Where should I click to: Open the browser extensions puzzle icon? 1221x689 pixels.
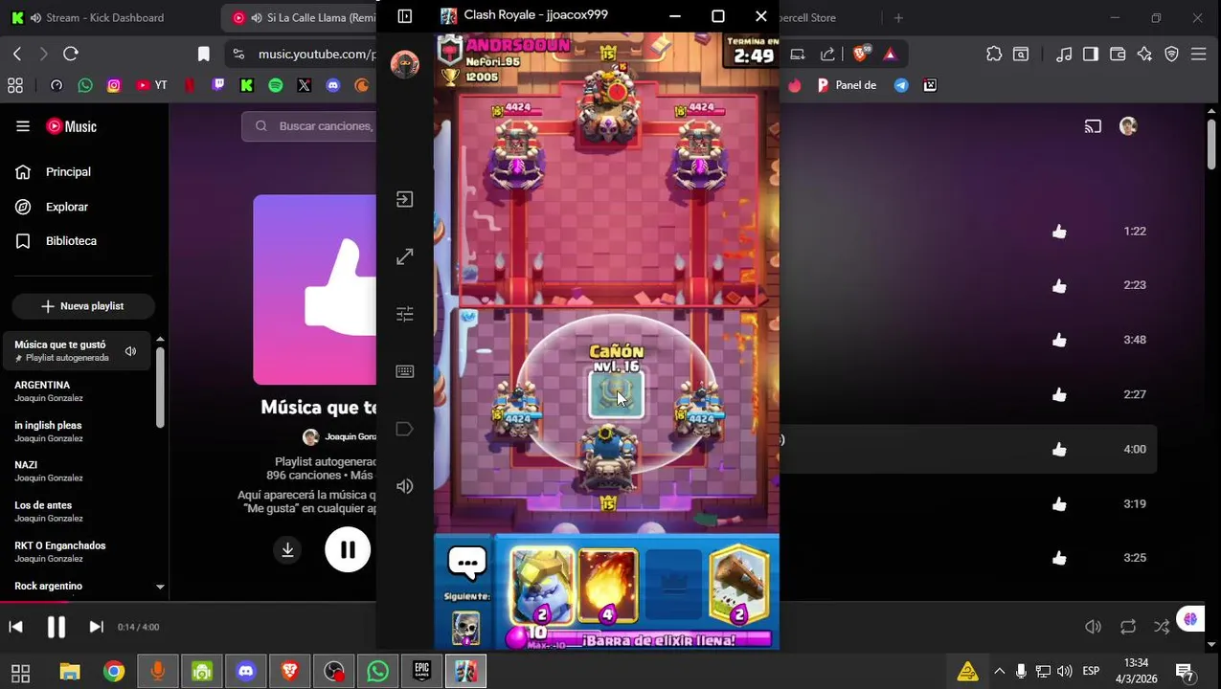pos(994,54)
